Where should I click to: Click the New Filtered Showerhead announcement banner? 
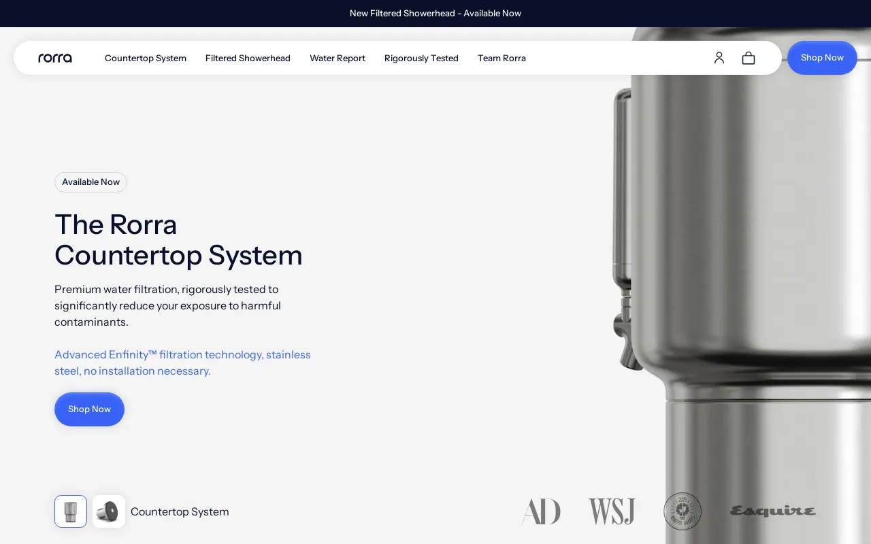tap(435, 14)
